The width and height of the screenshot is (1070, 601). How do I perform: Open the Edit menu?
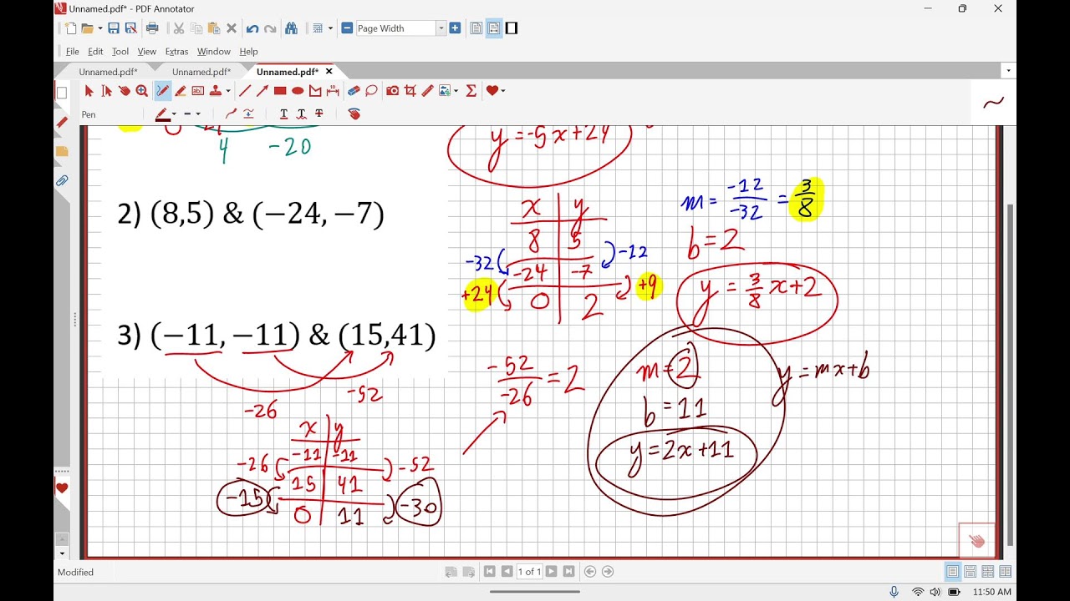(x=95, y=52)
